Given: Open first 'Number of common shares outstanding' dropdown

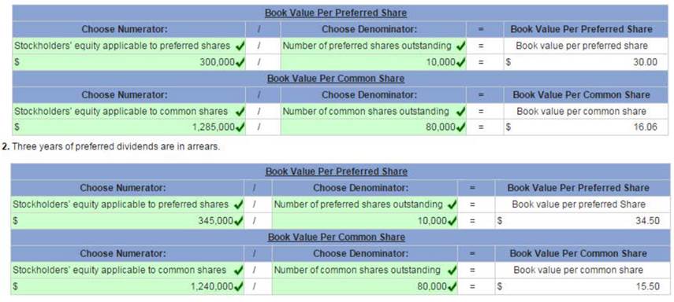Looking at the screenshot, I should (374, 112).
